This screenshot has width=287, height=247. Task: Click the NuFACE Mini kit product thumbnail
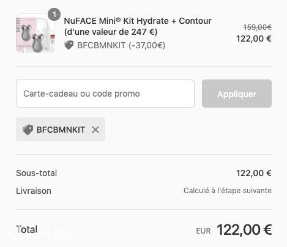(x=35, y=33)
